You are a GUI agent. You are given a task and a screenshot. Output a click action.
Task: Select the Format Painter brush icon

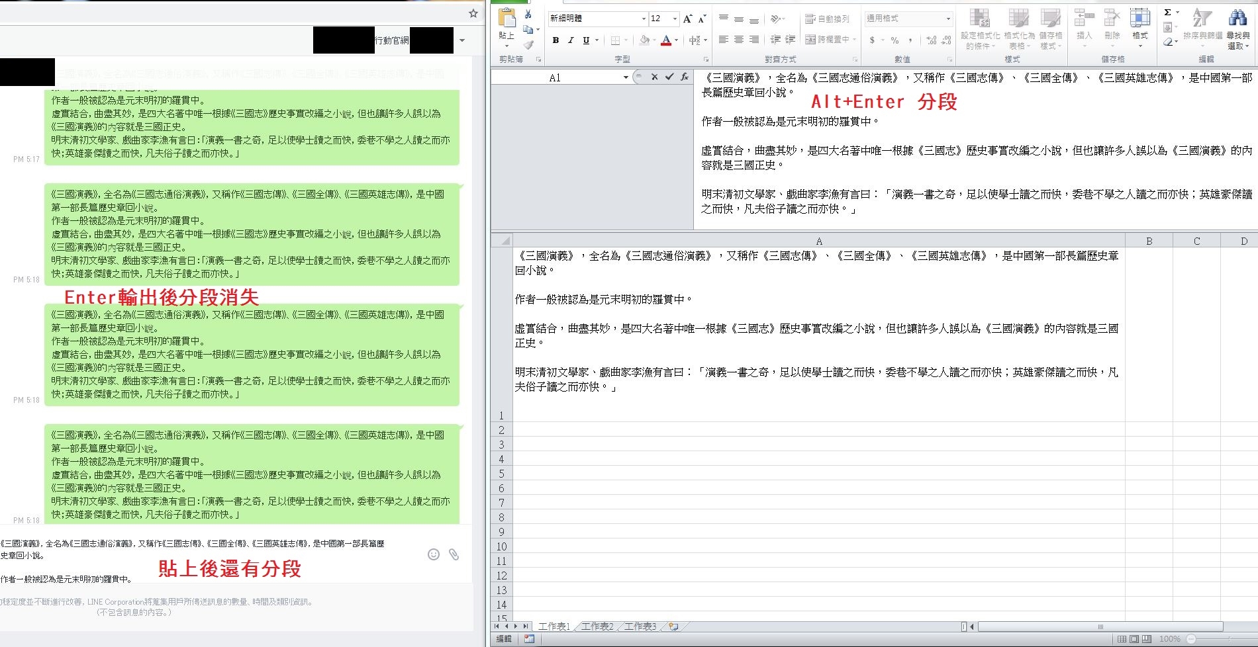[528, 45]
